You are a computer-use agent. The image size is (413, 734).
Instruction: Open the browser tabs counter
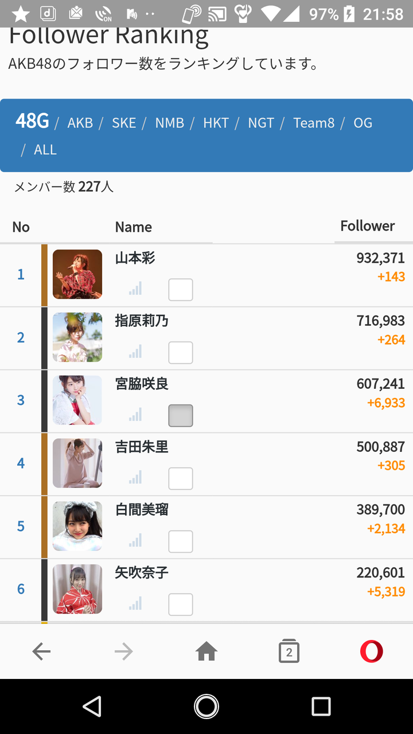(289, 651)
